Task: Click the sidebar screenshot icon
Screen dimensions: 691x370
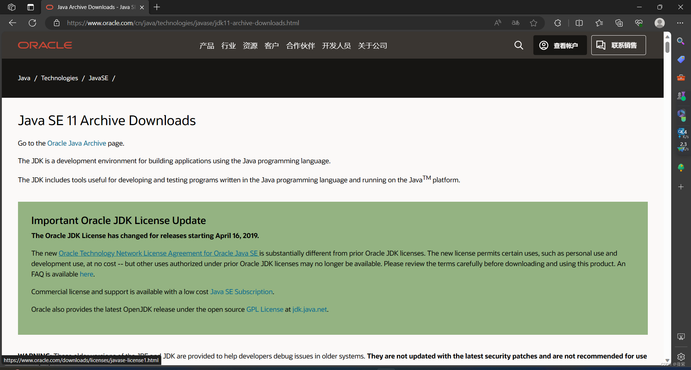Action: (681, 337)
